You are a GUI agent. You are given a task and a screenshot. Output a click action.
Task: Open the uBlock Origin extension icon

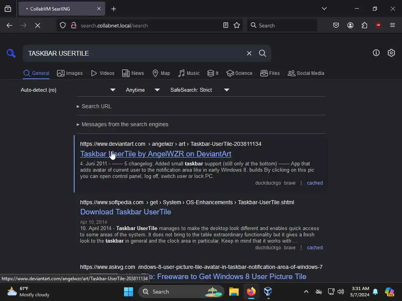[378, 25]
